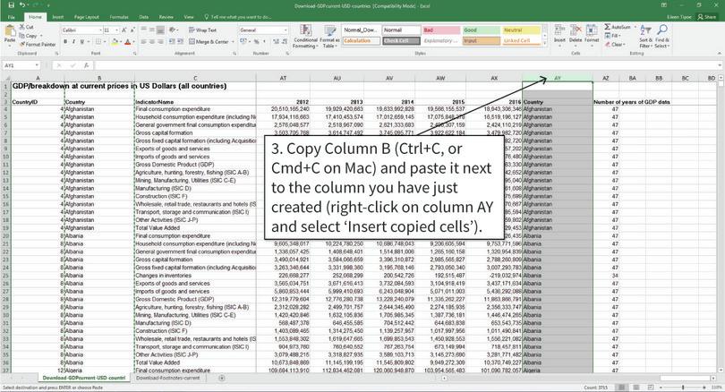
Task: Click Increase Font Size icon
Action: click(x=124, y=30)
